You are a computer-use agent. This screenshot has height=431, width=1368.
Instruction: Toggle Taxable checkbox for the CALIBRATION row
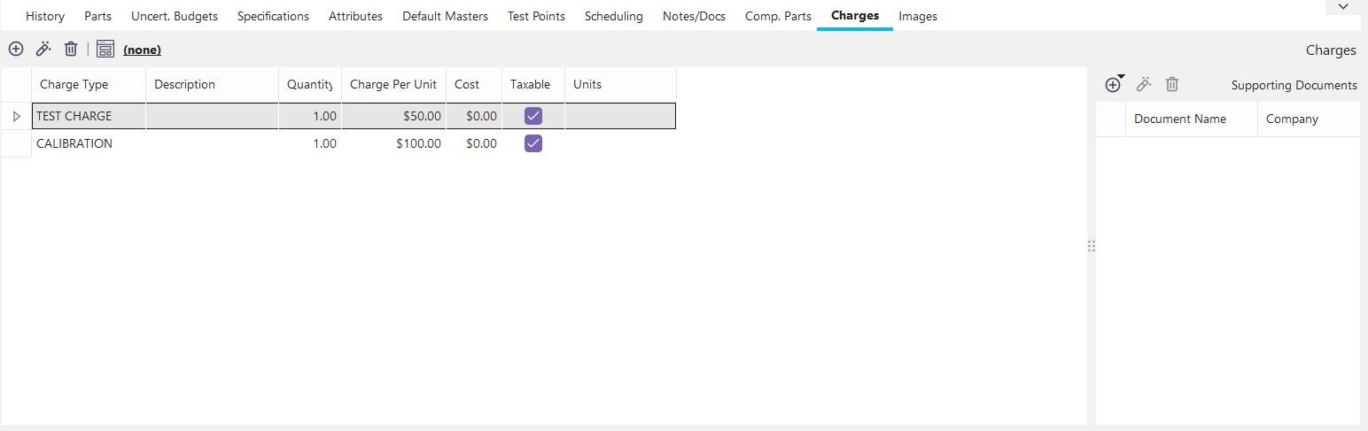click(x=533, y=143)
